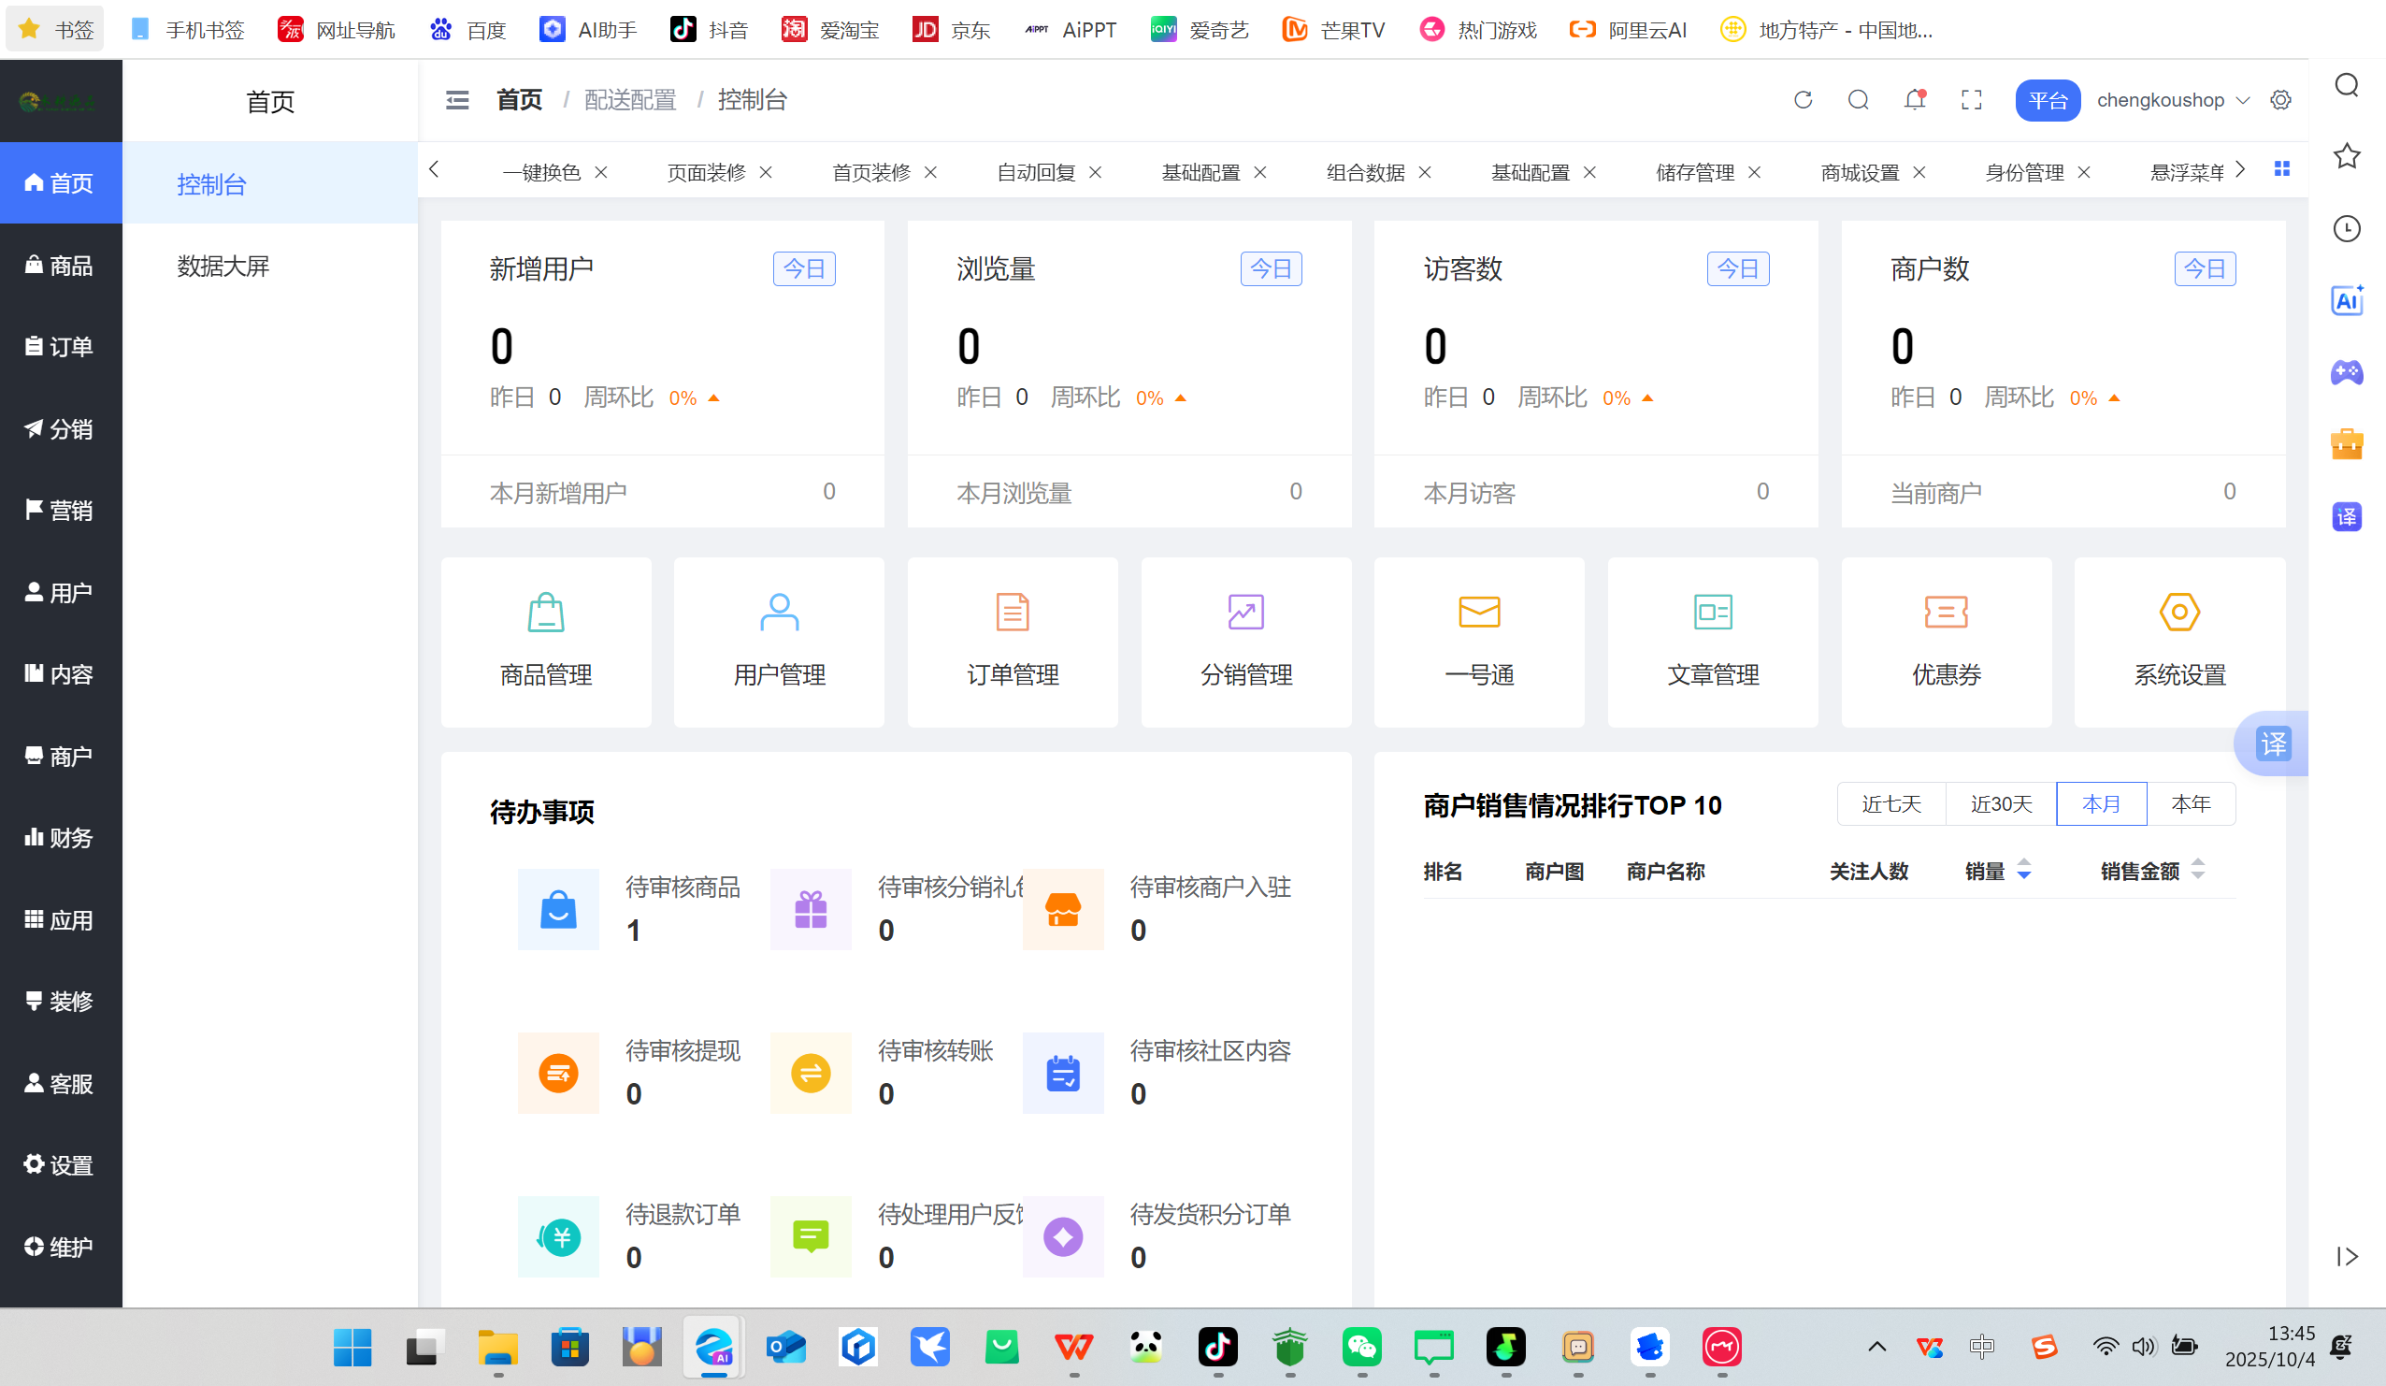
Task: Click the blue 平台 button
Action: pyautogui.click(x=2047, y=100)
